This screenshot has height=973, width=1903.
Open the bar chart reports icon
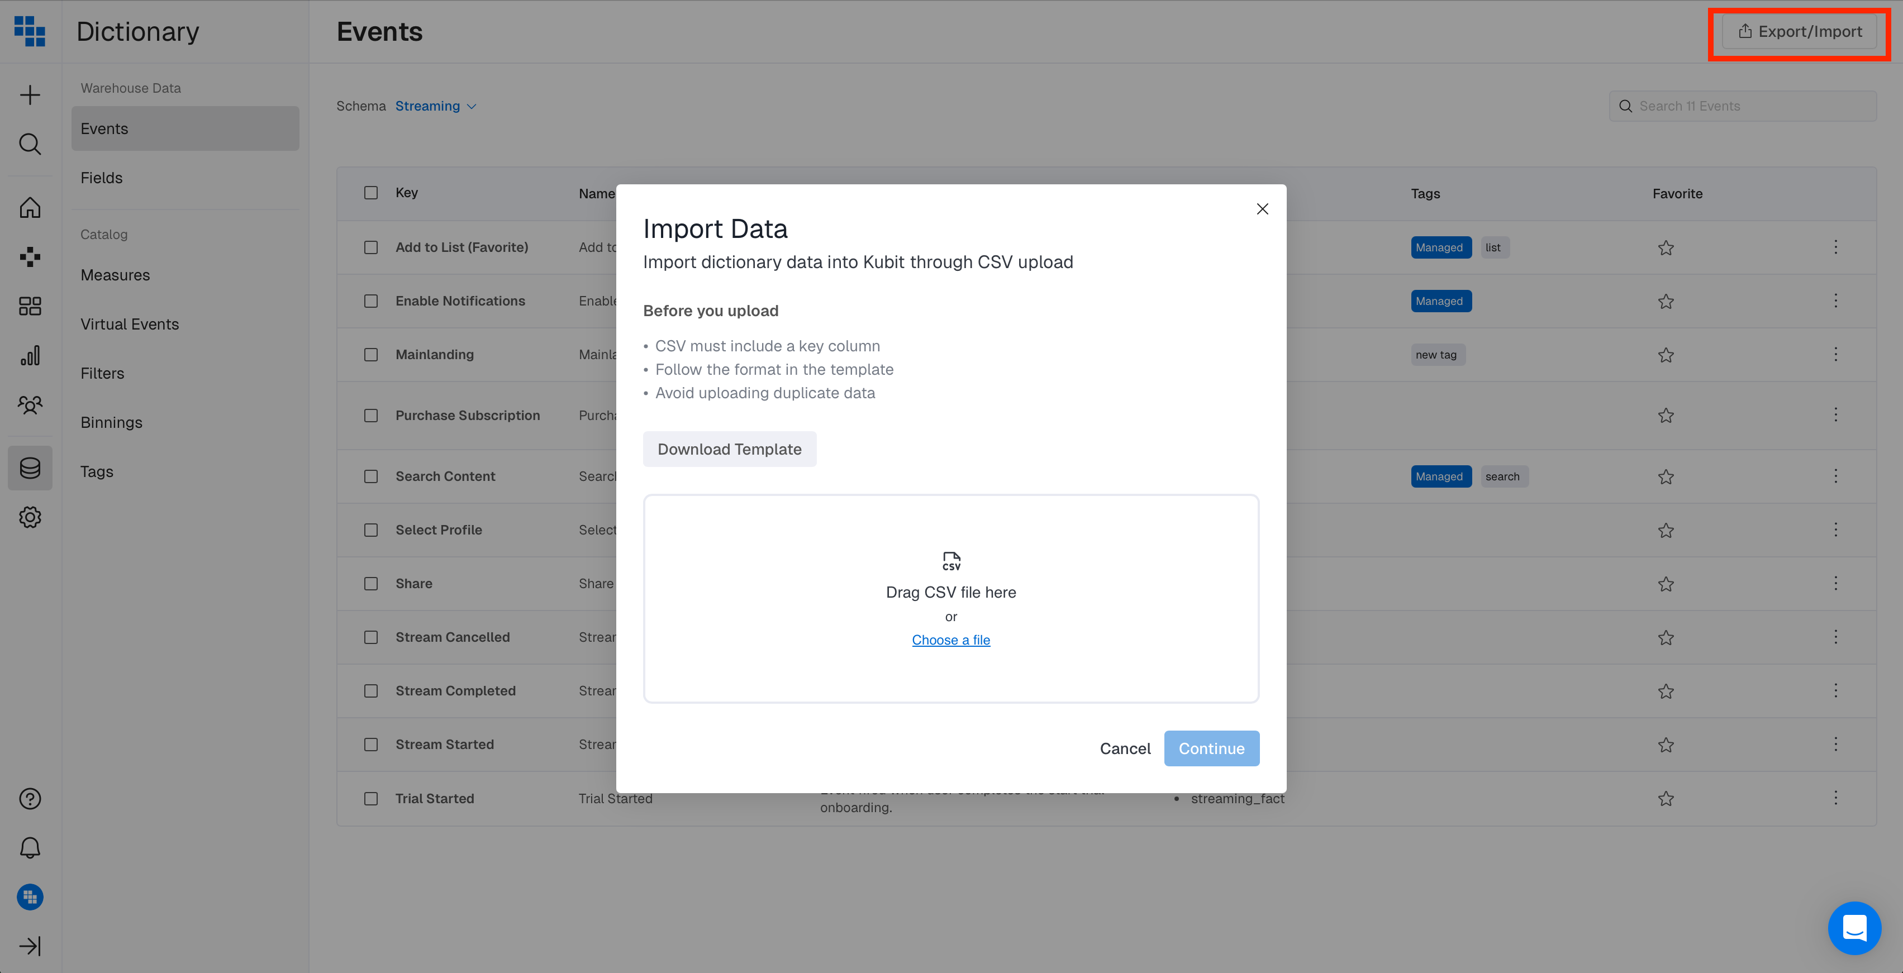[x=30, y=355]
